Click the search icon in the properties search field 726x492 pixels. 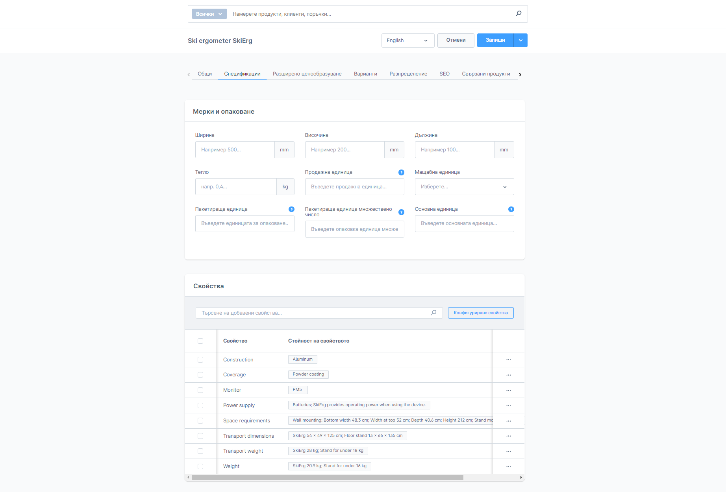(433, 313)
